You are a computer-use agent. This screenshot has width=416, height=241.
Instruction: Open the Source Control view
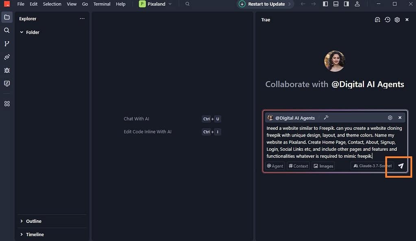(x=7, y=44)
